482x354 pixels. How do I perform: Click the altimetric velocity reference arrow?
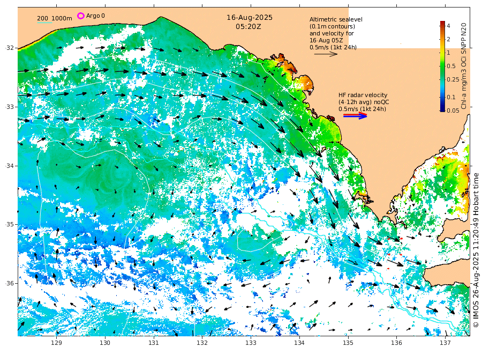pos(326,54)
